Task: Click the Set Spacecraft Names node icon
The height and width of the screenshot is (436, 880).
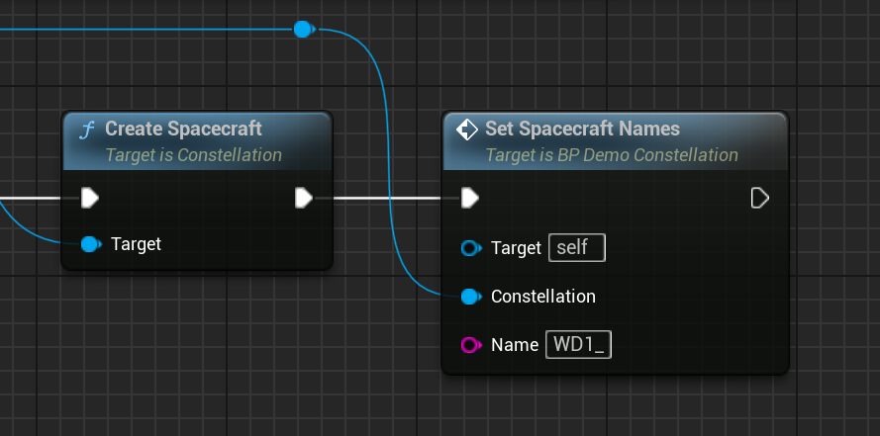Action: coord(467,130)
